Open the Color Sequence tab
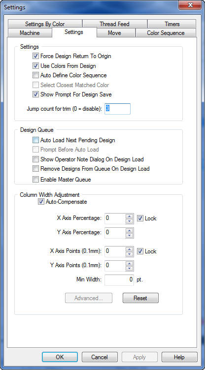205x370 pixels. (x=166, y=33)
